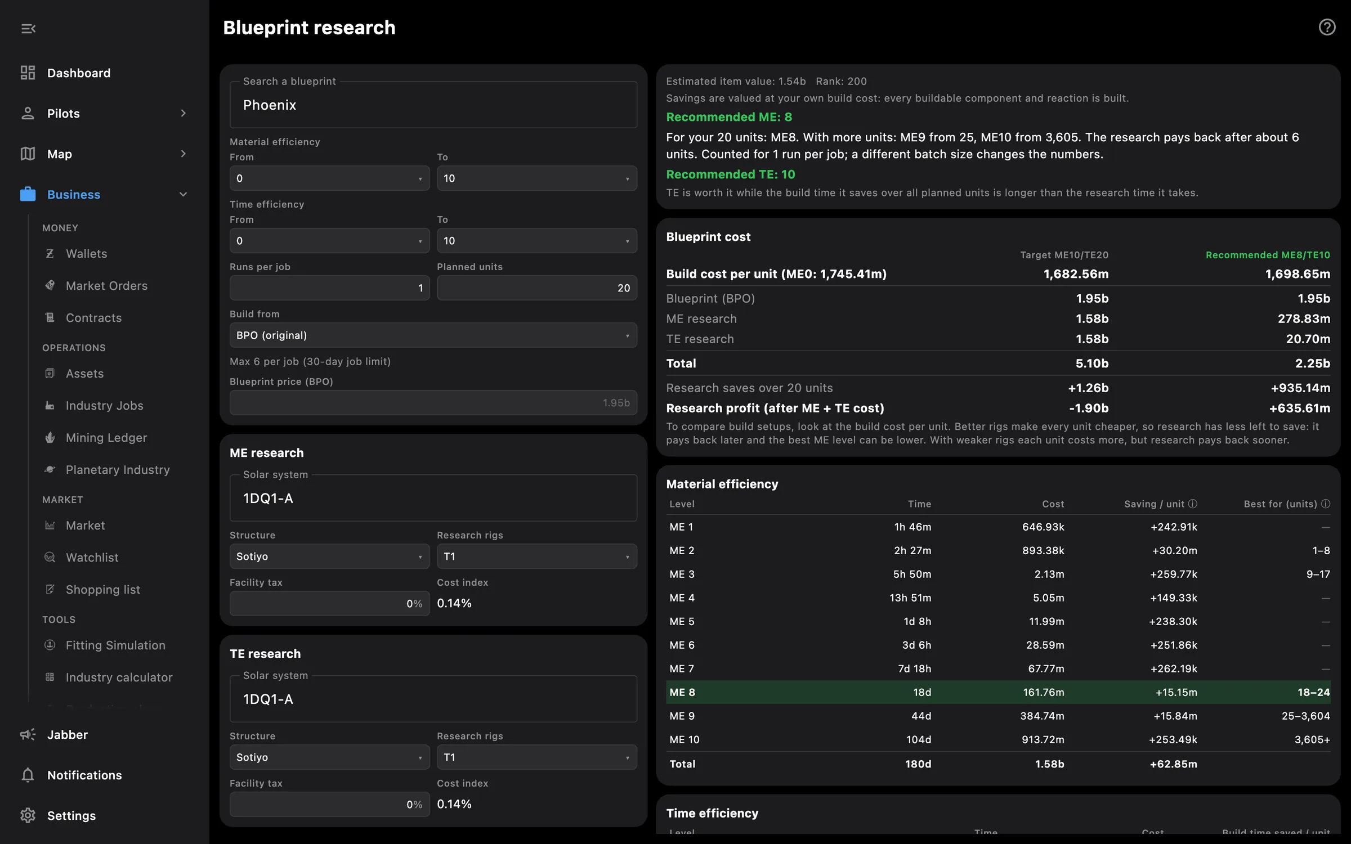Open Time efficiency To dropdown

tap(537, 241)
